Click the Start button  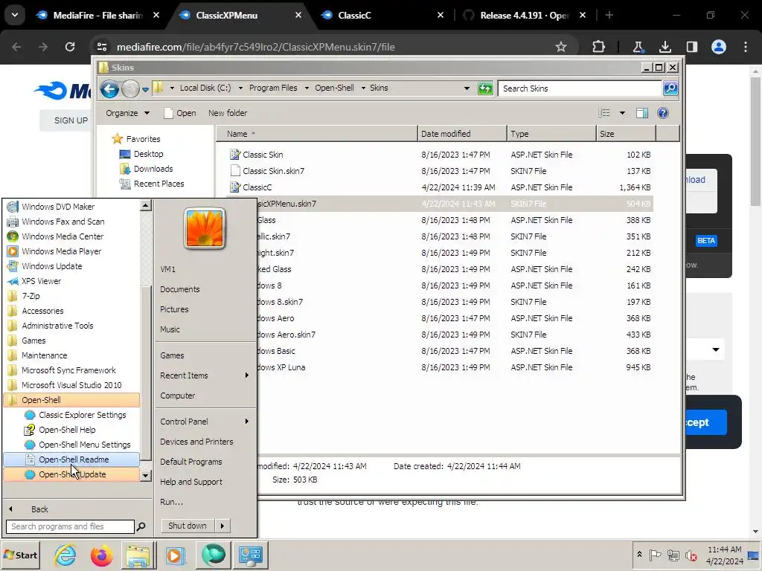21,555
